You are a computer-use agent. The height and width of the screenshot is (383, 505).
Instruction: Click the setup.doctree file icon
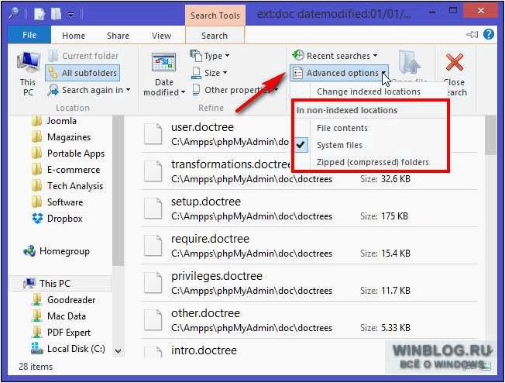[153, 209]
